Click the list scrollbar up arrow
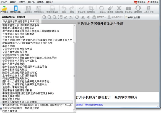 click(74, 25)
